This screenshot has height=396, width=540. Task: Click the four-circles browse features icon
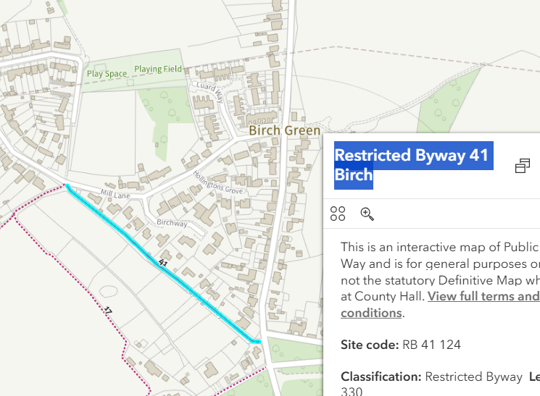pos(338,214)
